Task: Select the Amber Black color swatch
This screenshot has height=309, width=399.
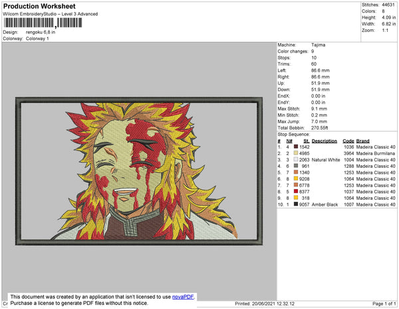Action: click(x=296, y=204)
